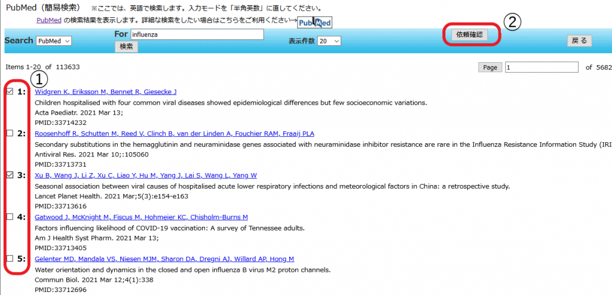Check the checkbox for item 5
612x295 pixels.
point(10,259)
